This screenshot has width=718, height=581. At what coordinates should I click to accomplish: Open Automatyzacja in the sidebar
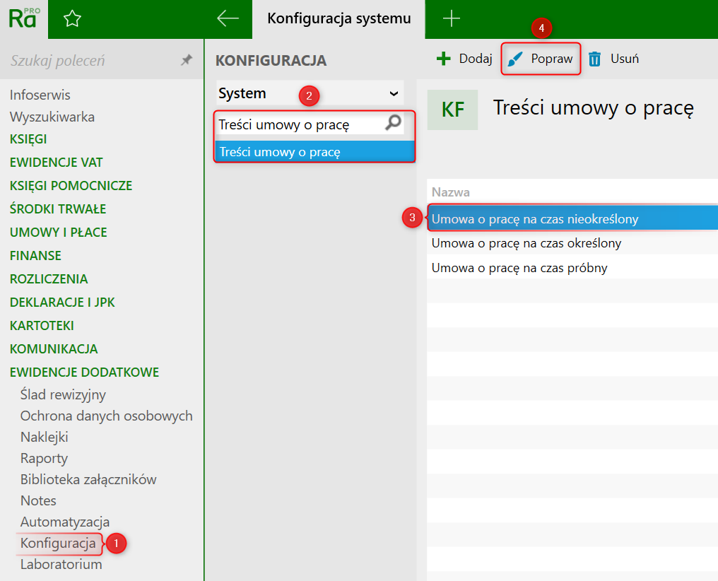[x=65, y=522]
